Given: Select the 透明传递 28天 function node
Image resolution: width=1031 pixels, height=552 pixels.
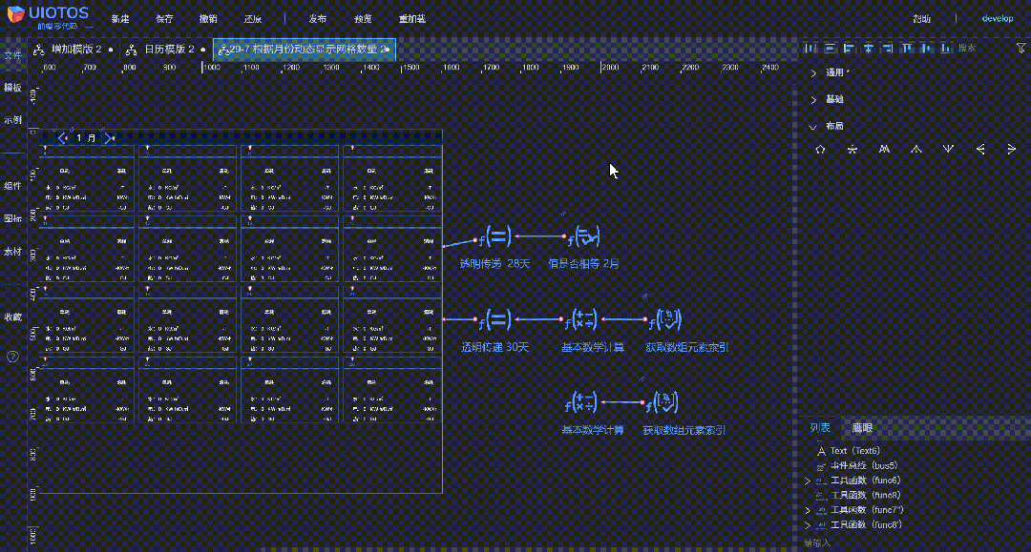Looking at the screenshot, I should [494, 236].
